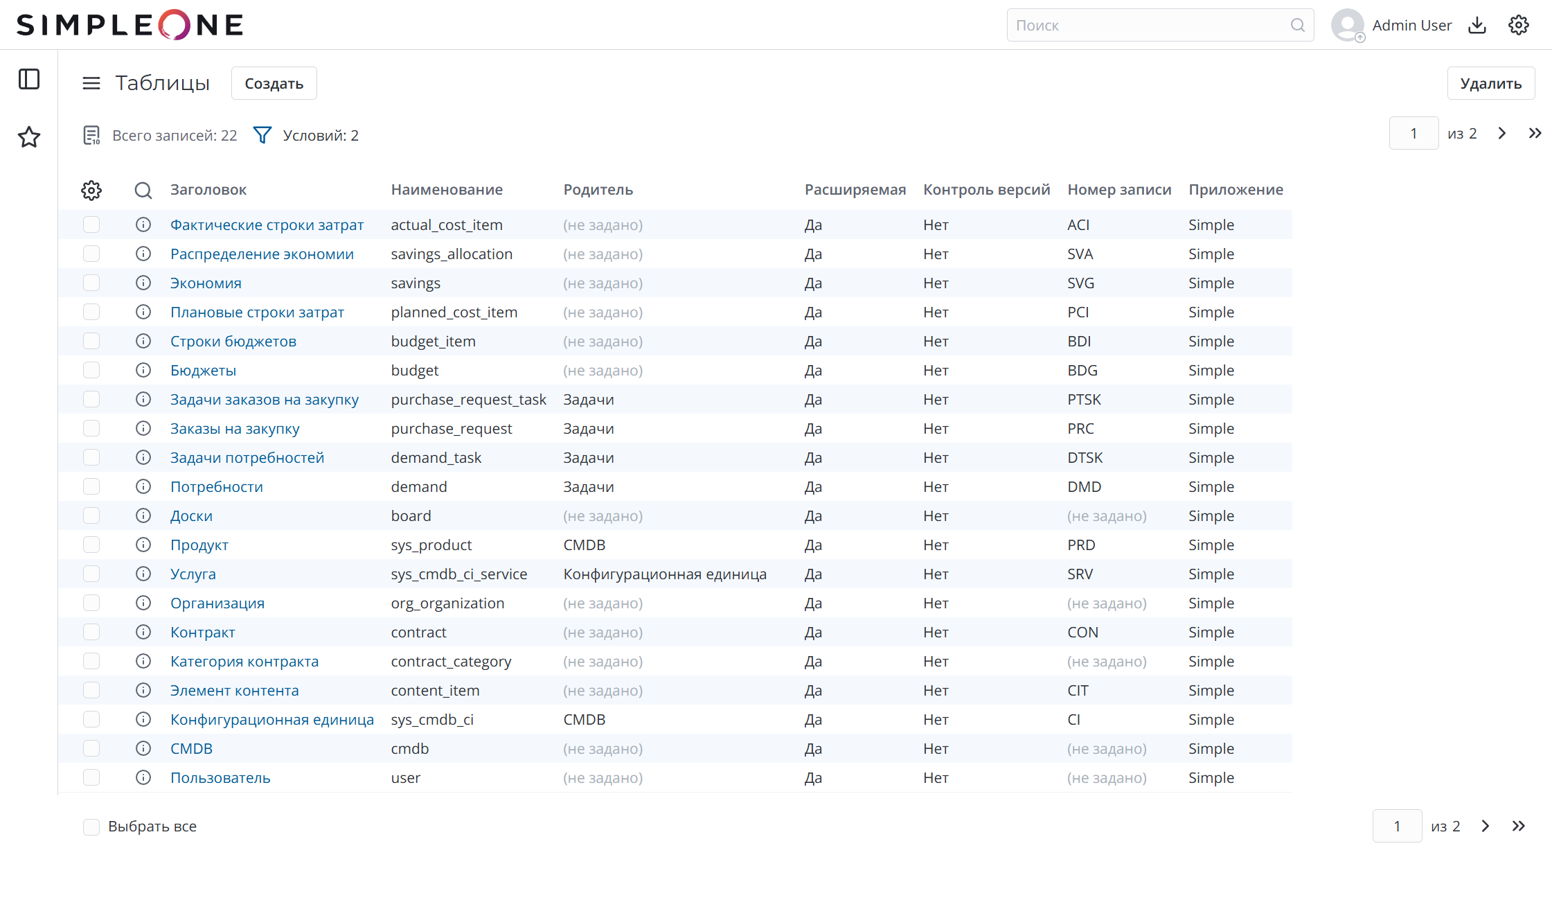Click info icon for Бюджеты row
The width and height of the screenshot is (1552, 909).
click(x=143, y=370)
